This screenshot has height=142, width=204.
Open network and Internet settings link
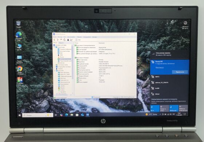point(164,99)
